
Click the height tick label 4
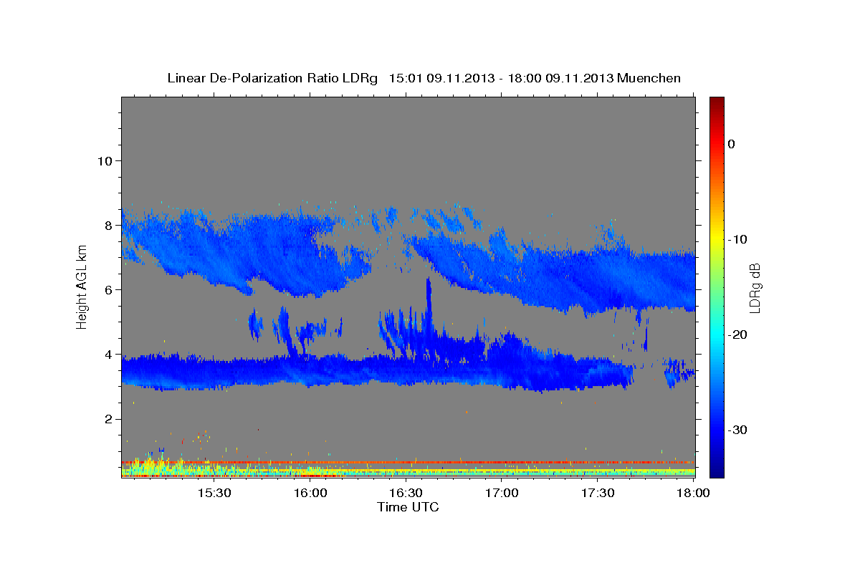108,354
